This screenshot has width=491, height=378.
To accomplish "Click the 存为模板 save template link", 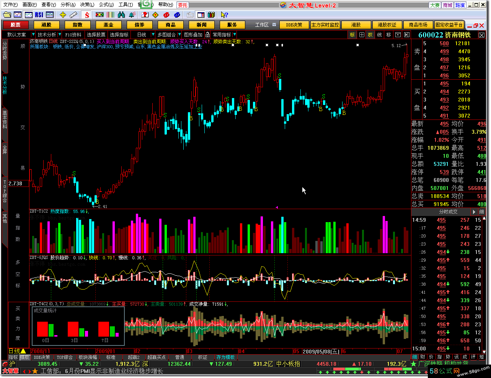I will (x=225, y=357).
